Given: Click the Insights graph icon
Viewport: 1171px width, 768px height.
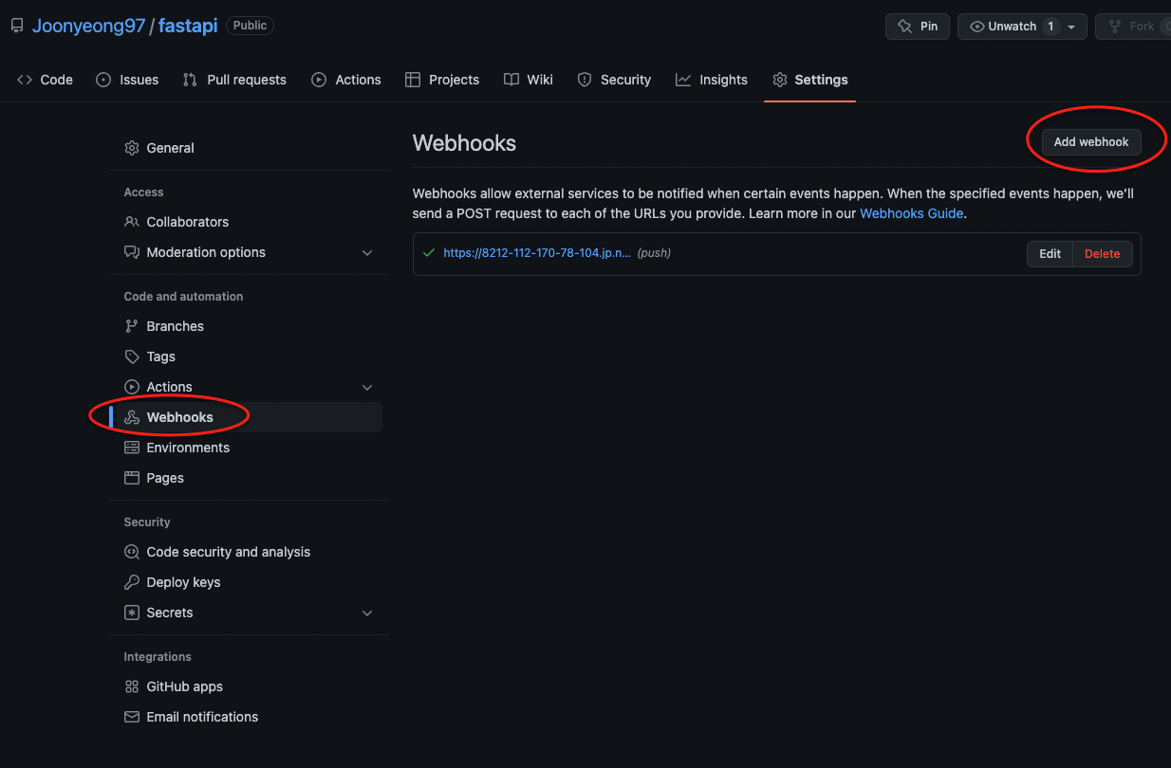Looking at the screenshot, I should click(683, 80).
